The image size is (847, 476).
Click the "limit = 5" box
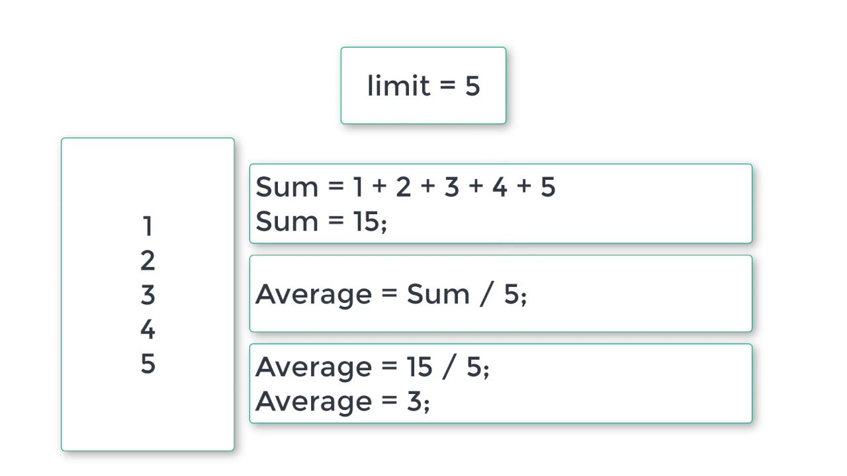click(423, 86)
